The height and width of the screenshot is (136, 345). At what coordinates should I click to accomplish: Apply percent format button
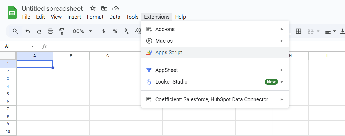click(115, 31)
